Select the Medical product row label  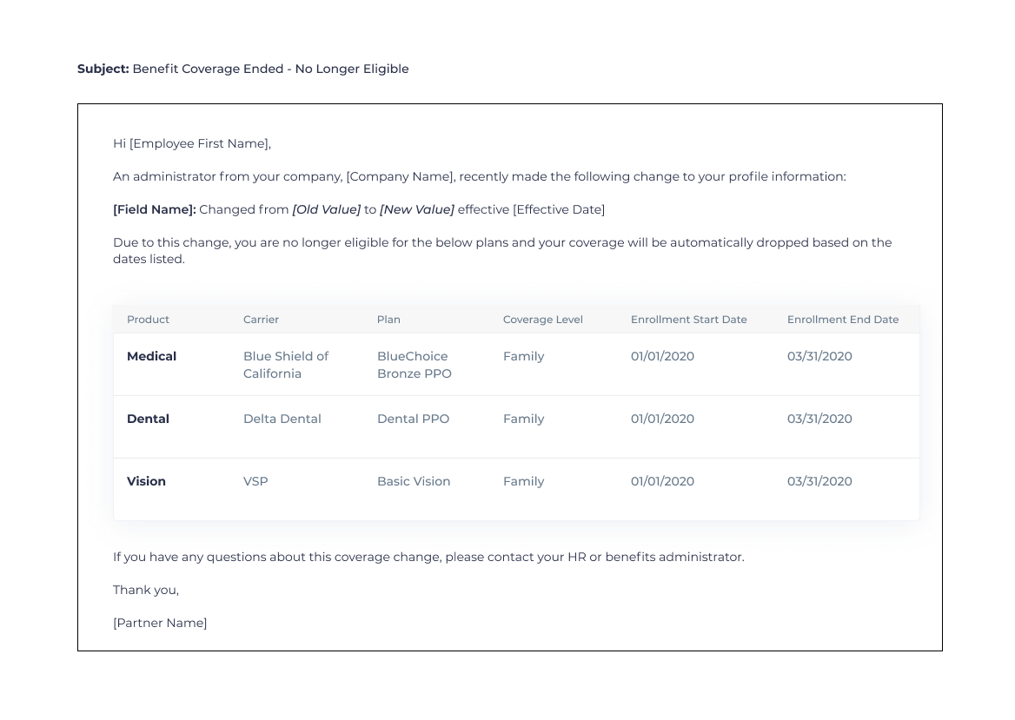pyautogui.click(x=151, y=356)
